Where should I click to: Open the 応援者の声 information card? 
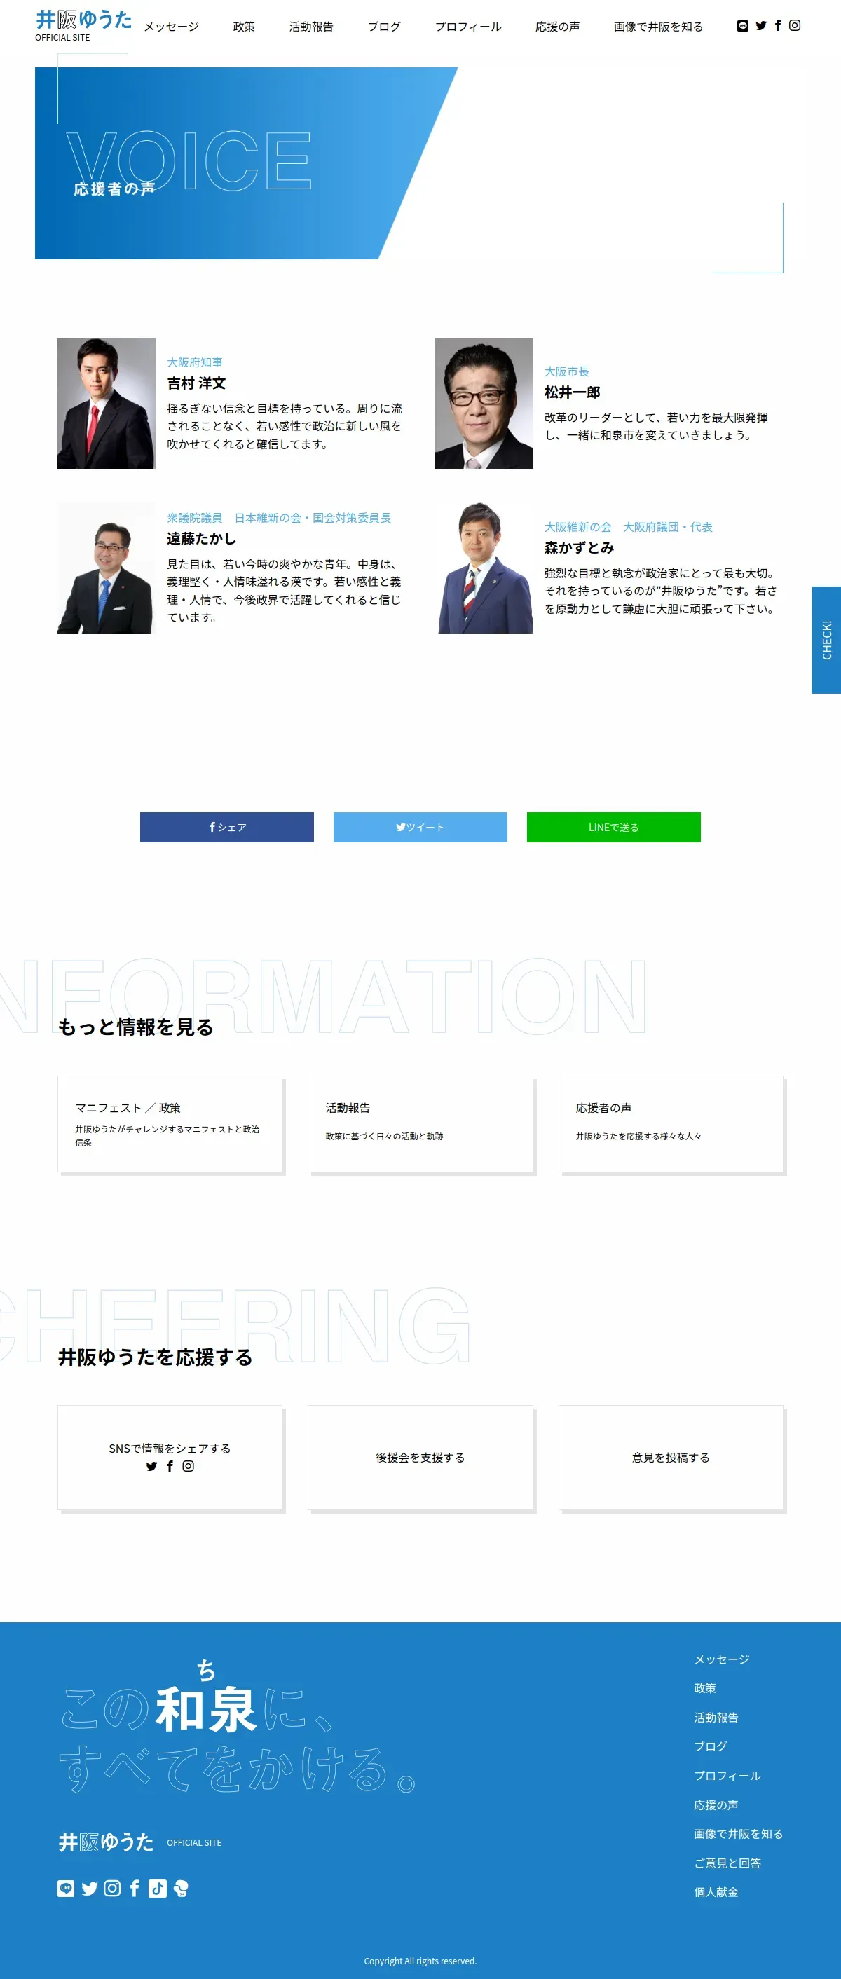(x=671, y=1124)
